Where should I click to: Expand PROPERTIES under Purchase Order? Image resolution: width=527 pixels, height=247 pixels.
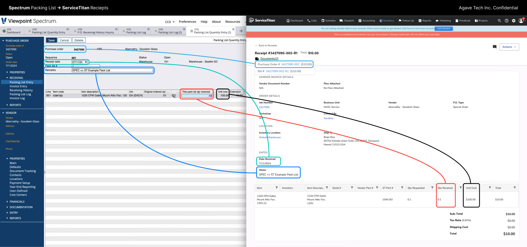(x=7, y=72)
